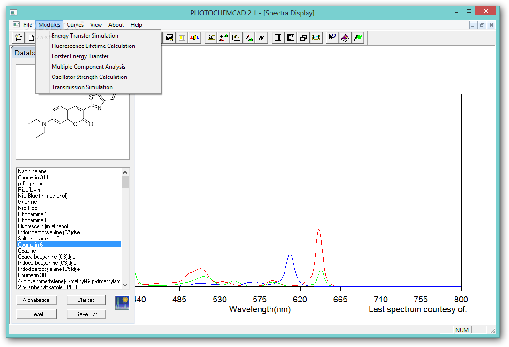Click the compound list scroll down arrow
Screen dimensions: 509x347
tap(125, 285)
